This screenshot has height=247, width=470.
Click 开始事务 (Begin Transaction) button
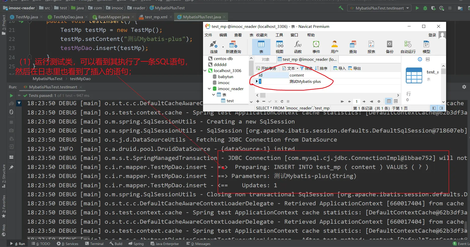pyautogui.click(x=266, y=68)
